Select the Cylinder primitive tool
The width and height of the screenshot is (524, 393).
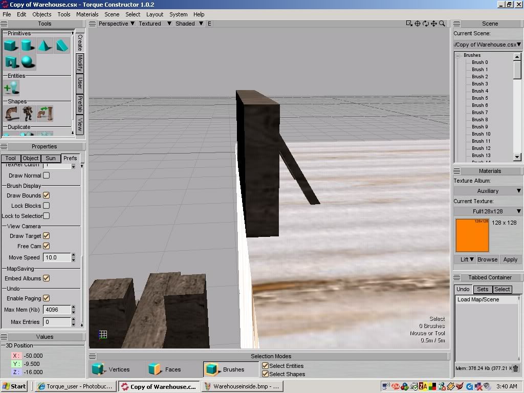point(28,46)
